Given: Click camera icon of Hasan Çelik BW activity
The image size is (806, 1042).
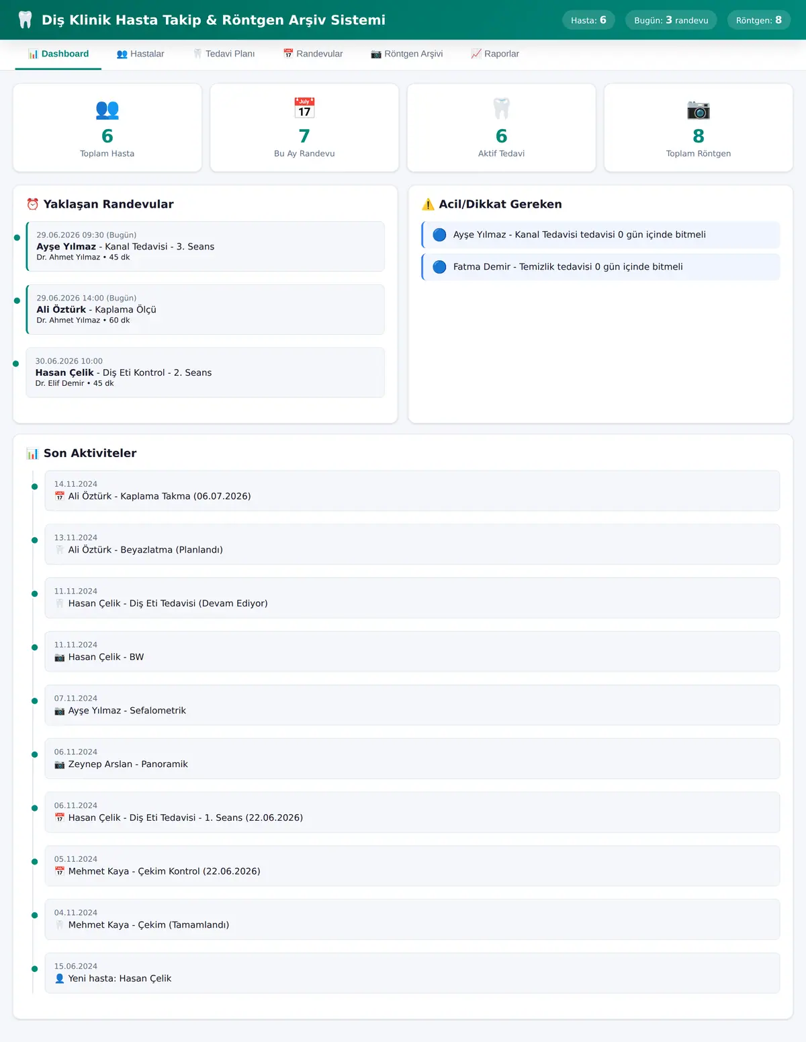Looking at the screenshot, I should [x=60, y=657].
